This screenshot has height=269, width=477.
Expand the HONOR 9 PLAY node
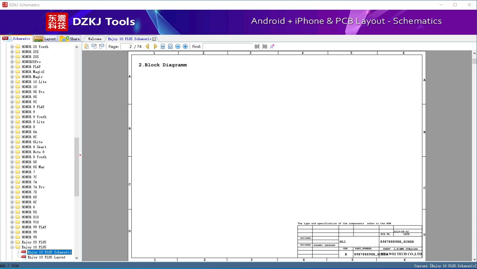coord(12,107)
